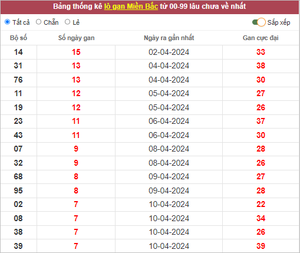Image resolution: width=300 pixels, height=253 pixels.
Task: Click the 'Gan cực đại' column header
Action: pyautogui.click(x=261, y=38)
